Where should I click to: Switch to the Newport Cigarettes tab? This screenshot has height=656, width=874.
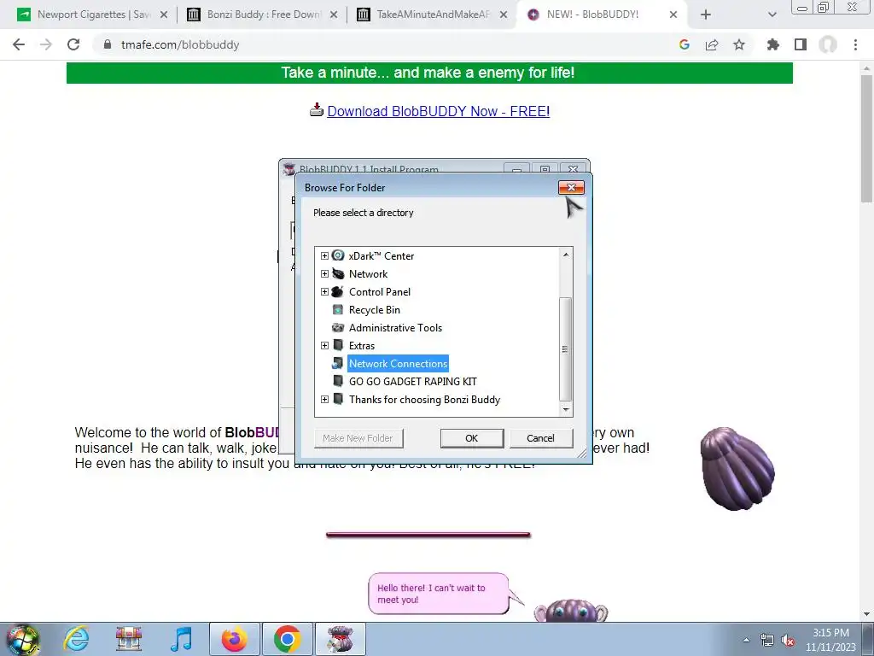click(94, 15)
